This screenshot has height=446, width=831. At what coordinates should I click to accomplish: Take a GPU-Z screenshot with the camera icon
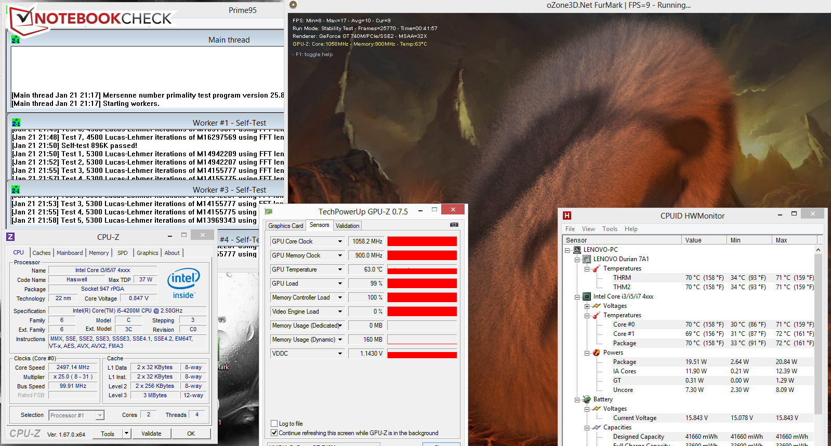pos(454,225)
